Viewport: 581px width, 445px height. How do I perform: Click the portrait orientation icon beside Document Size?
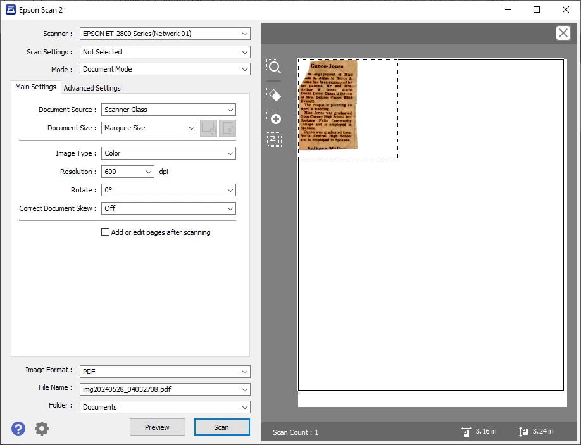(227, 128)
